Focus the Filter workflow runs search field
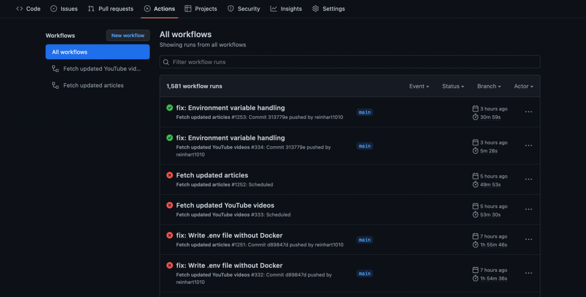This screenshot has height=297, width=586. pyautogui.click(x=352, y=62)
